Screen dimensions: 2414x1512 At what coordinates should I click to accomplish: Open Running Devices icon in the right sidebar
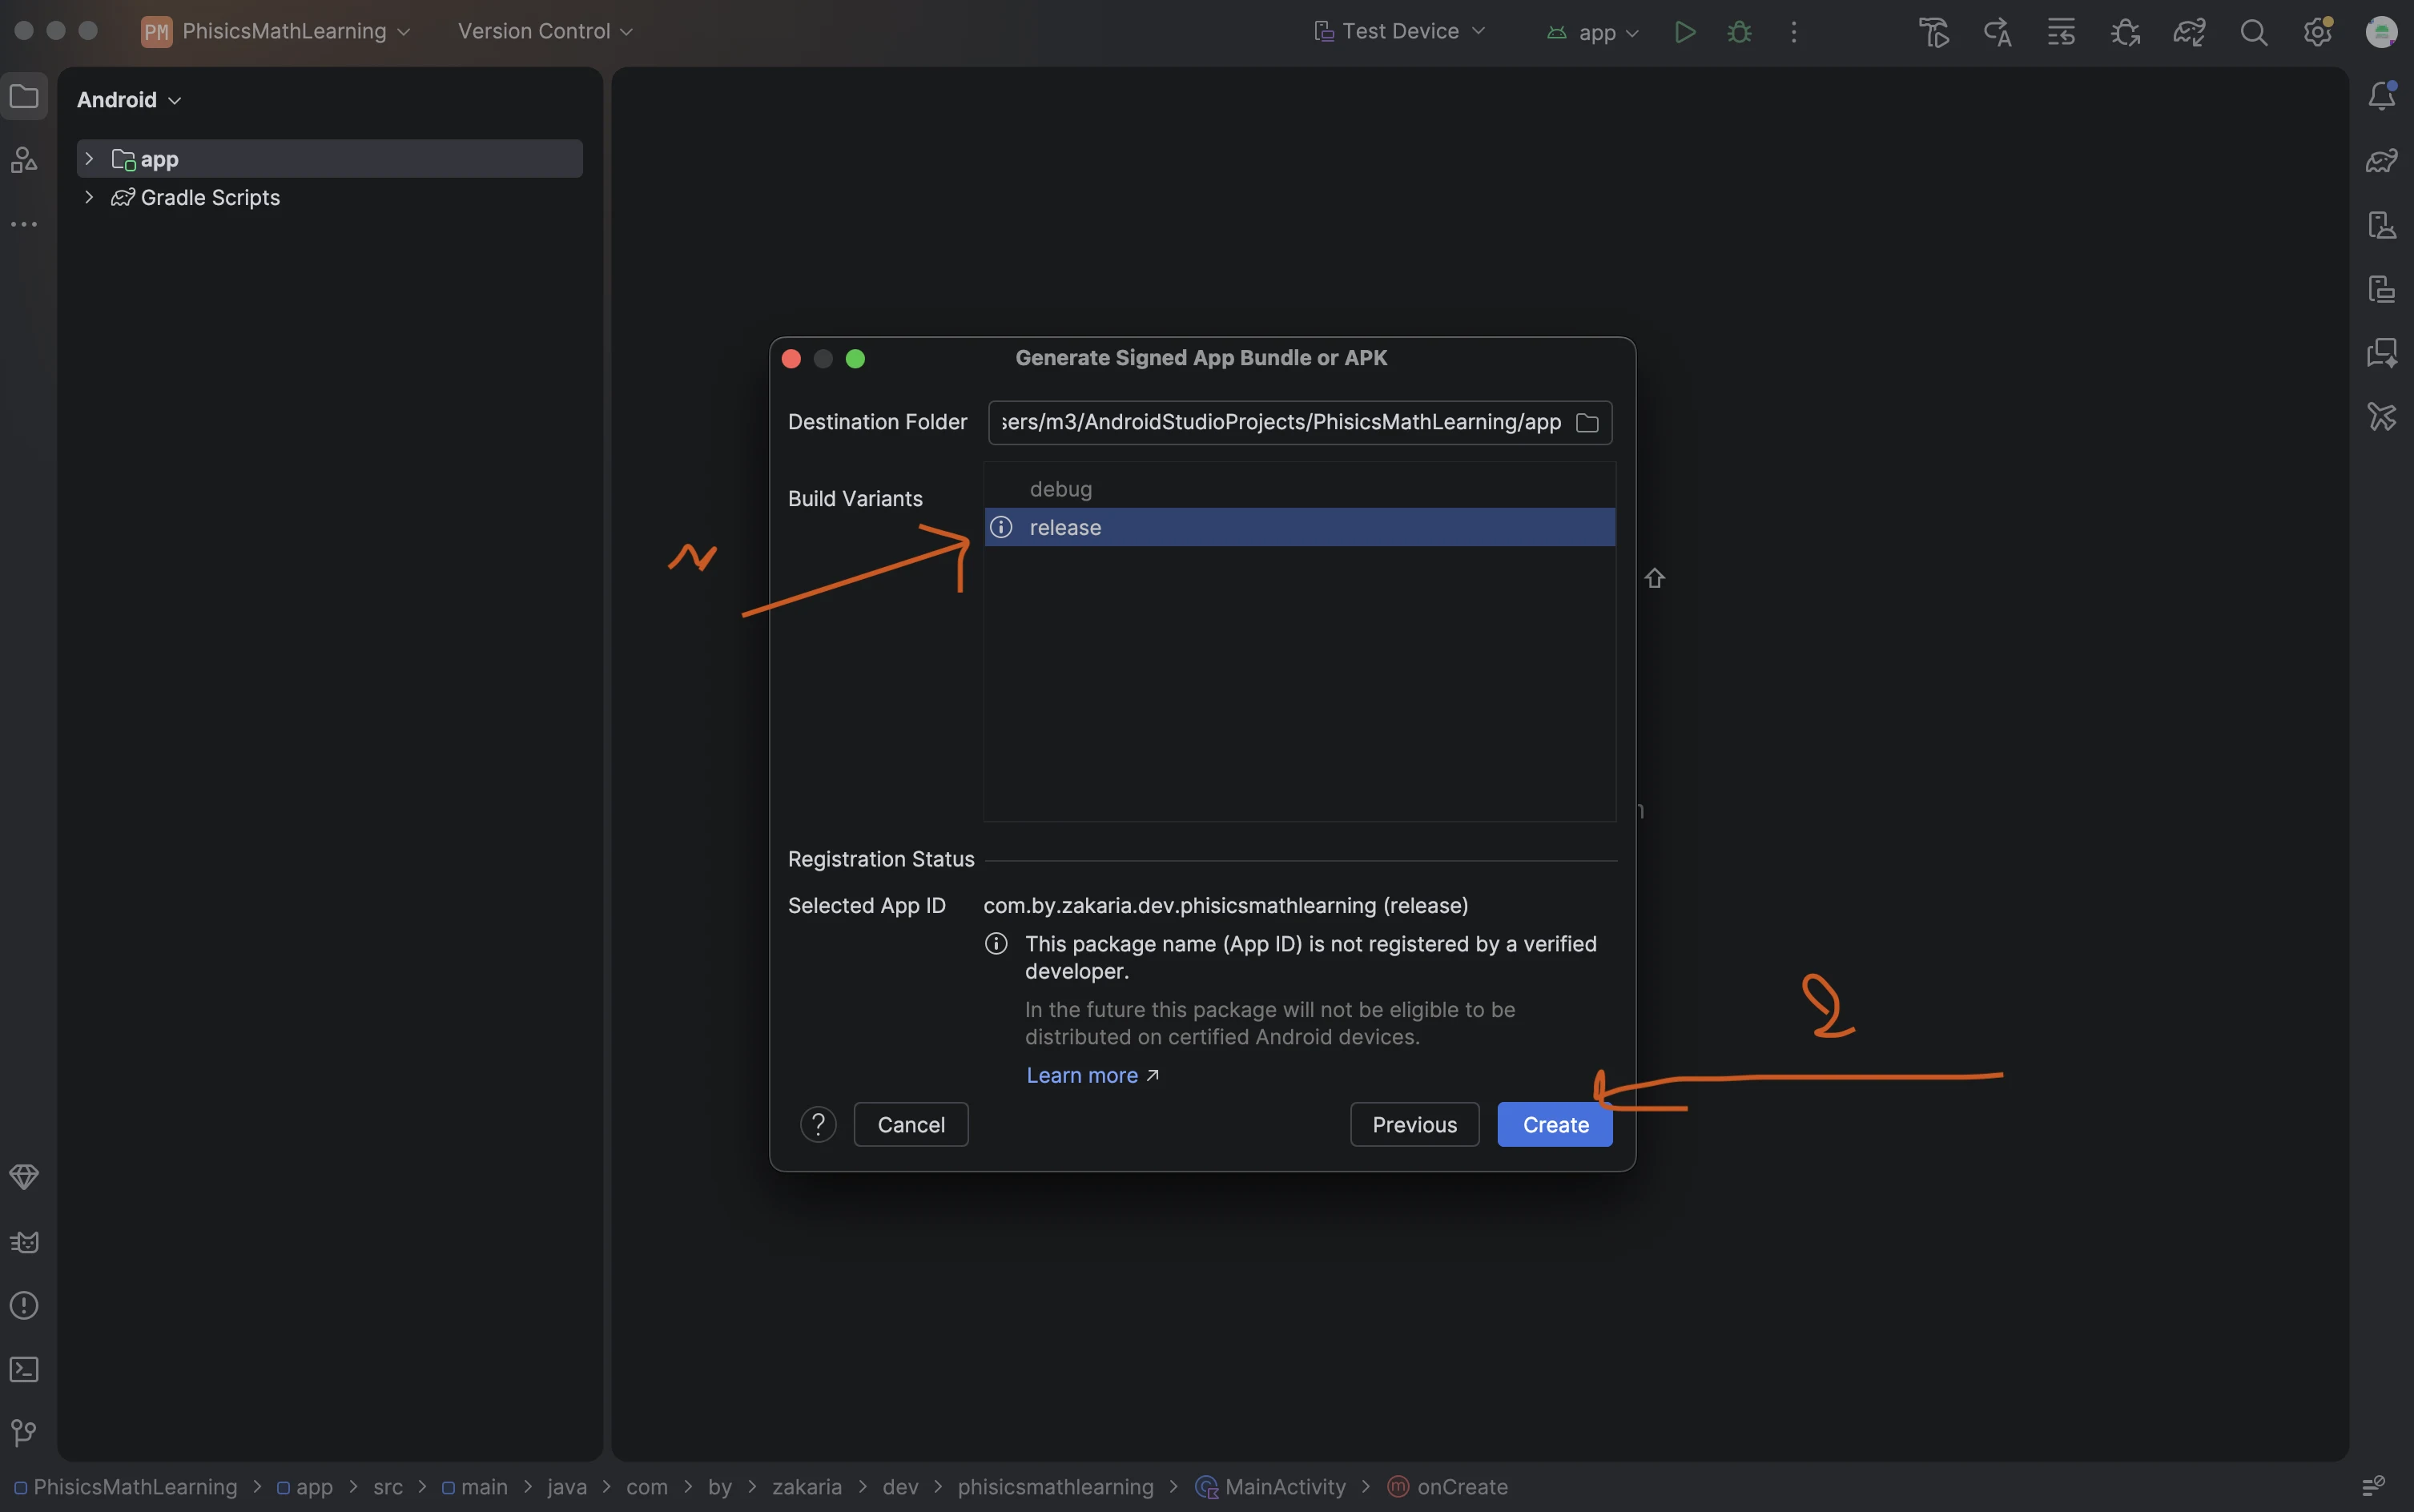[x=2382, y=288]
